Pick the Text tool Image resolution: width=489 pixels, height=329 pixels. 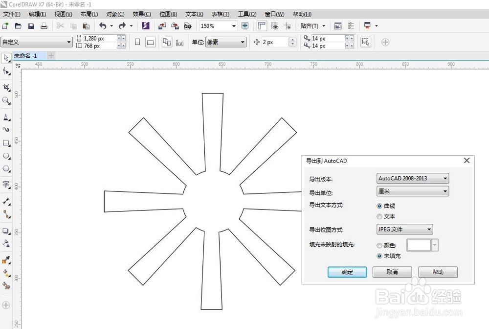[6, 185]
